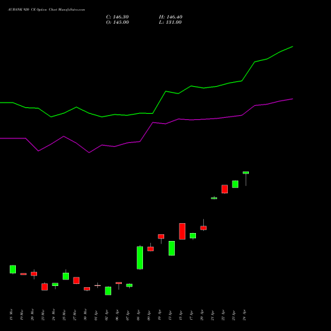
Task: Click the green candlestick for 23 Apr
Action: click(x=235, y=184)
